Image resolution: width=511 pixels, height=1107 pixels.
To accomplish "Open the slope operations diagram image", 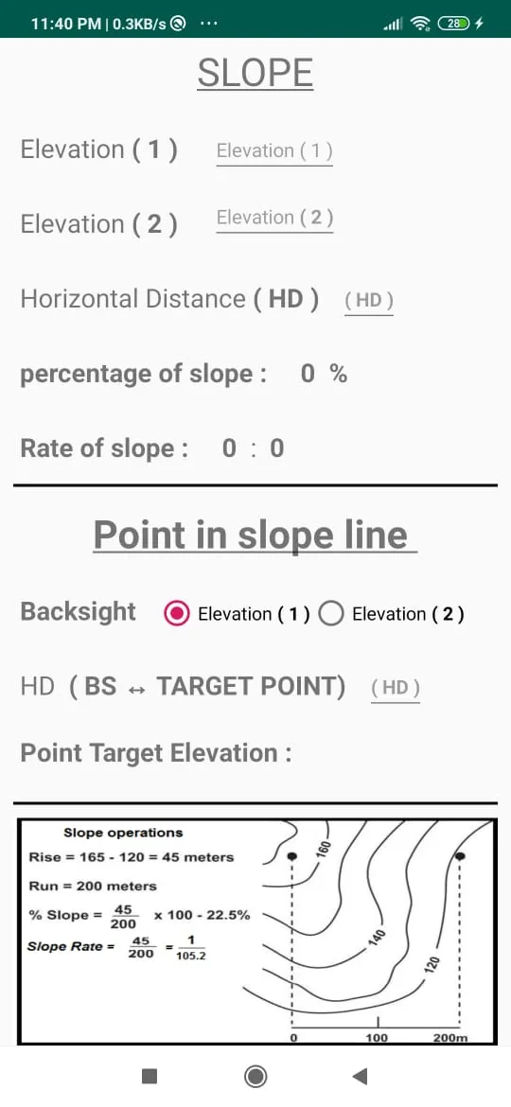I will tap(255, 932).
